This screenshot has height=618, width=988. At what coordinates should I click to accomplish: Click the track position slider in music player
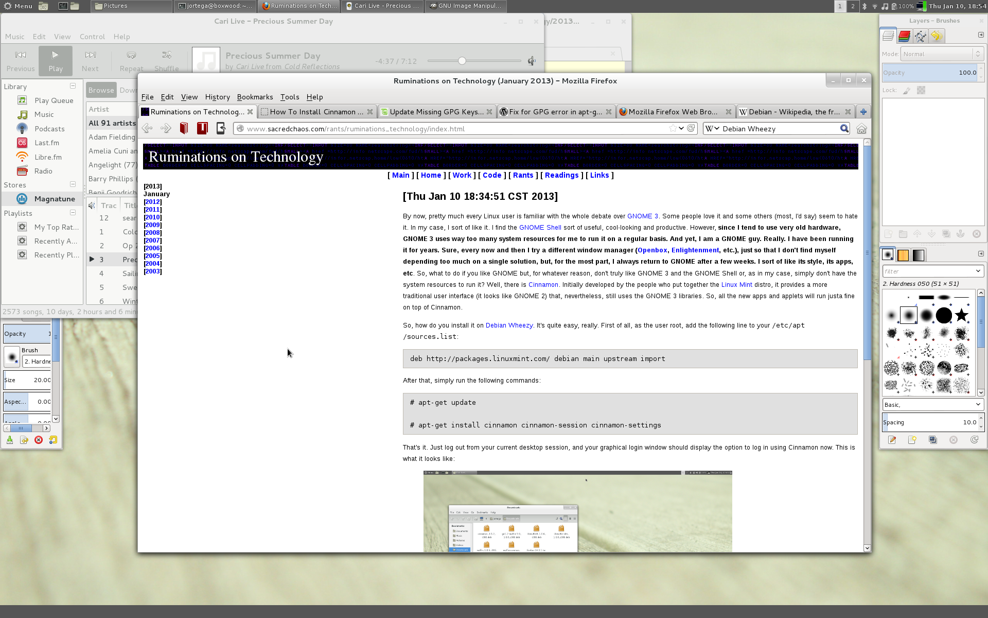coord(474,61)
